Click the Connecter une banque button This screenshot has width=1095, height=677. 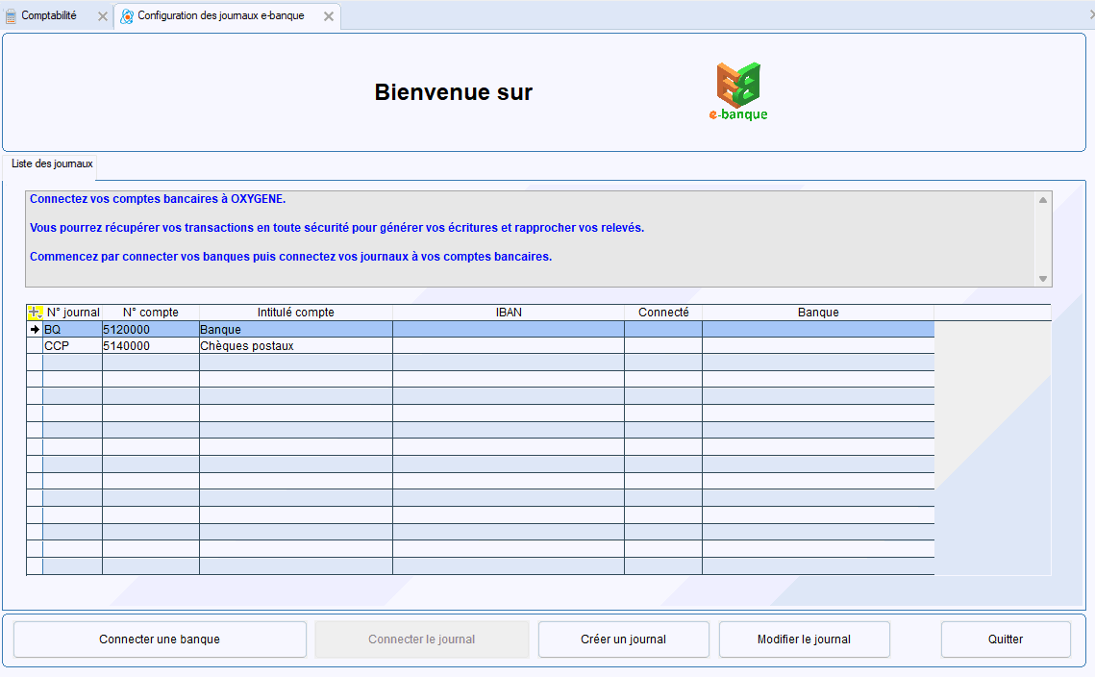160,639
